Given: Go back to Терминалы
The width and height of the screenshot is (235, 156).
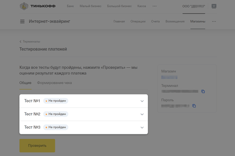Looking at the screenshot, I should pos(30,42).
